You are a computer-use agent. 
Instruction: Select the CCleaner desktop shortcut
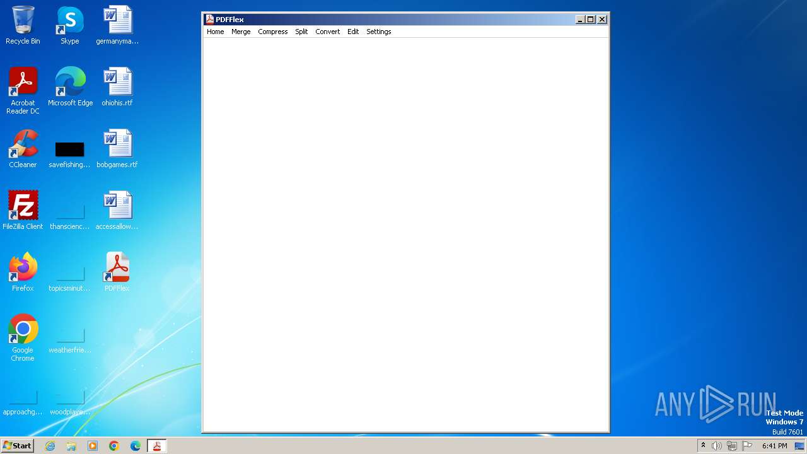[23, 149]
